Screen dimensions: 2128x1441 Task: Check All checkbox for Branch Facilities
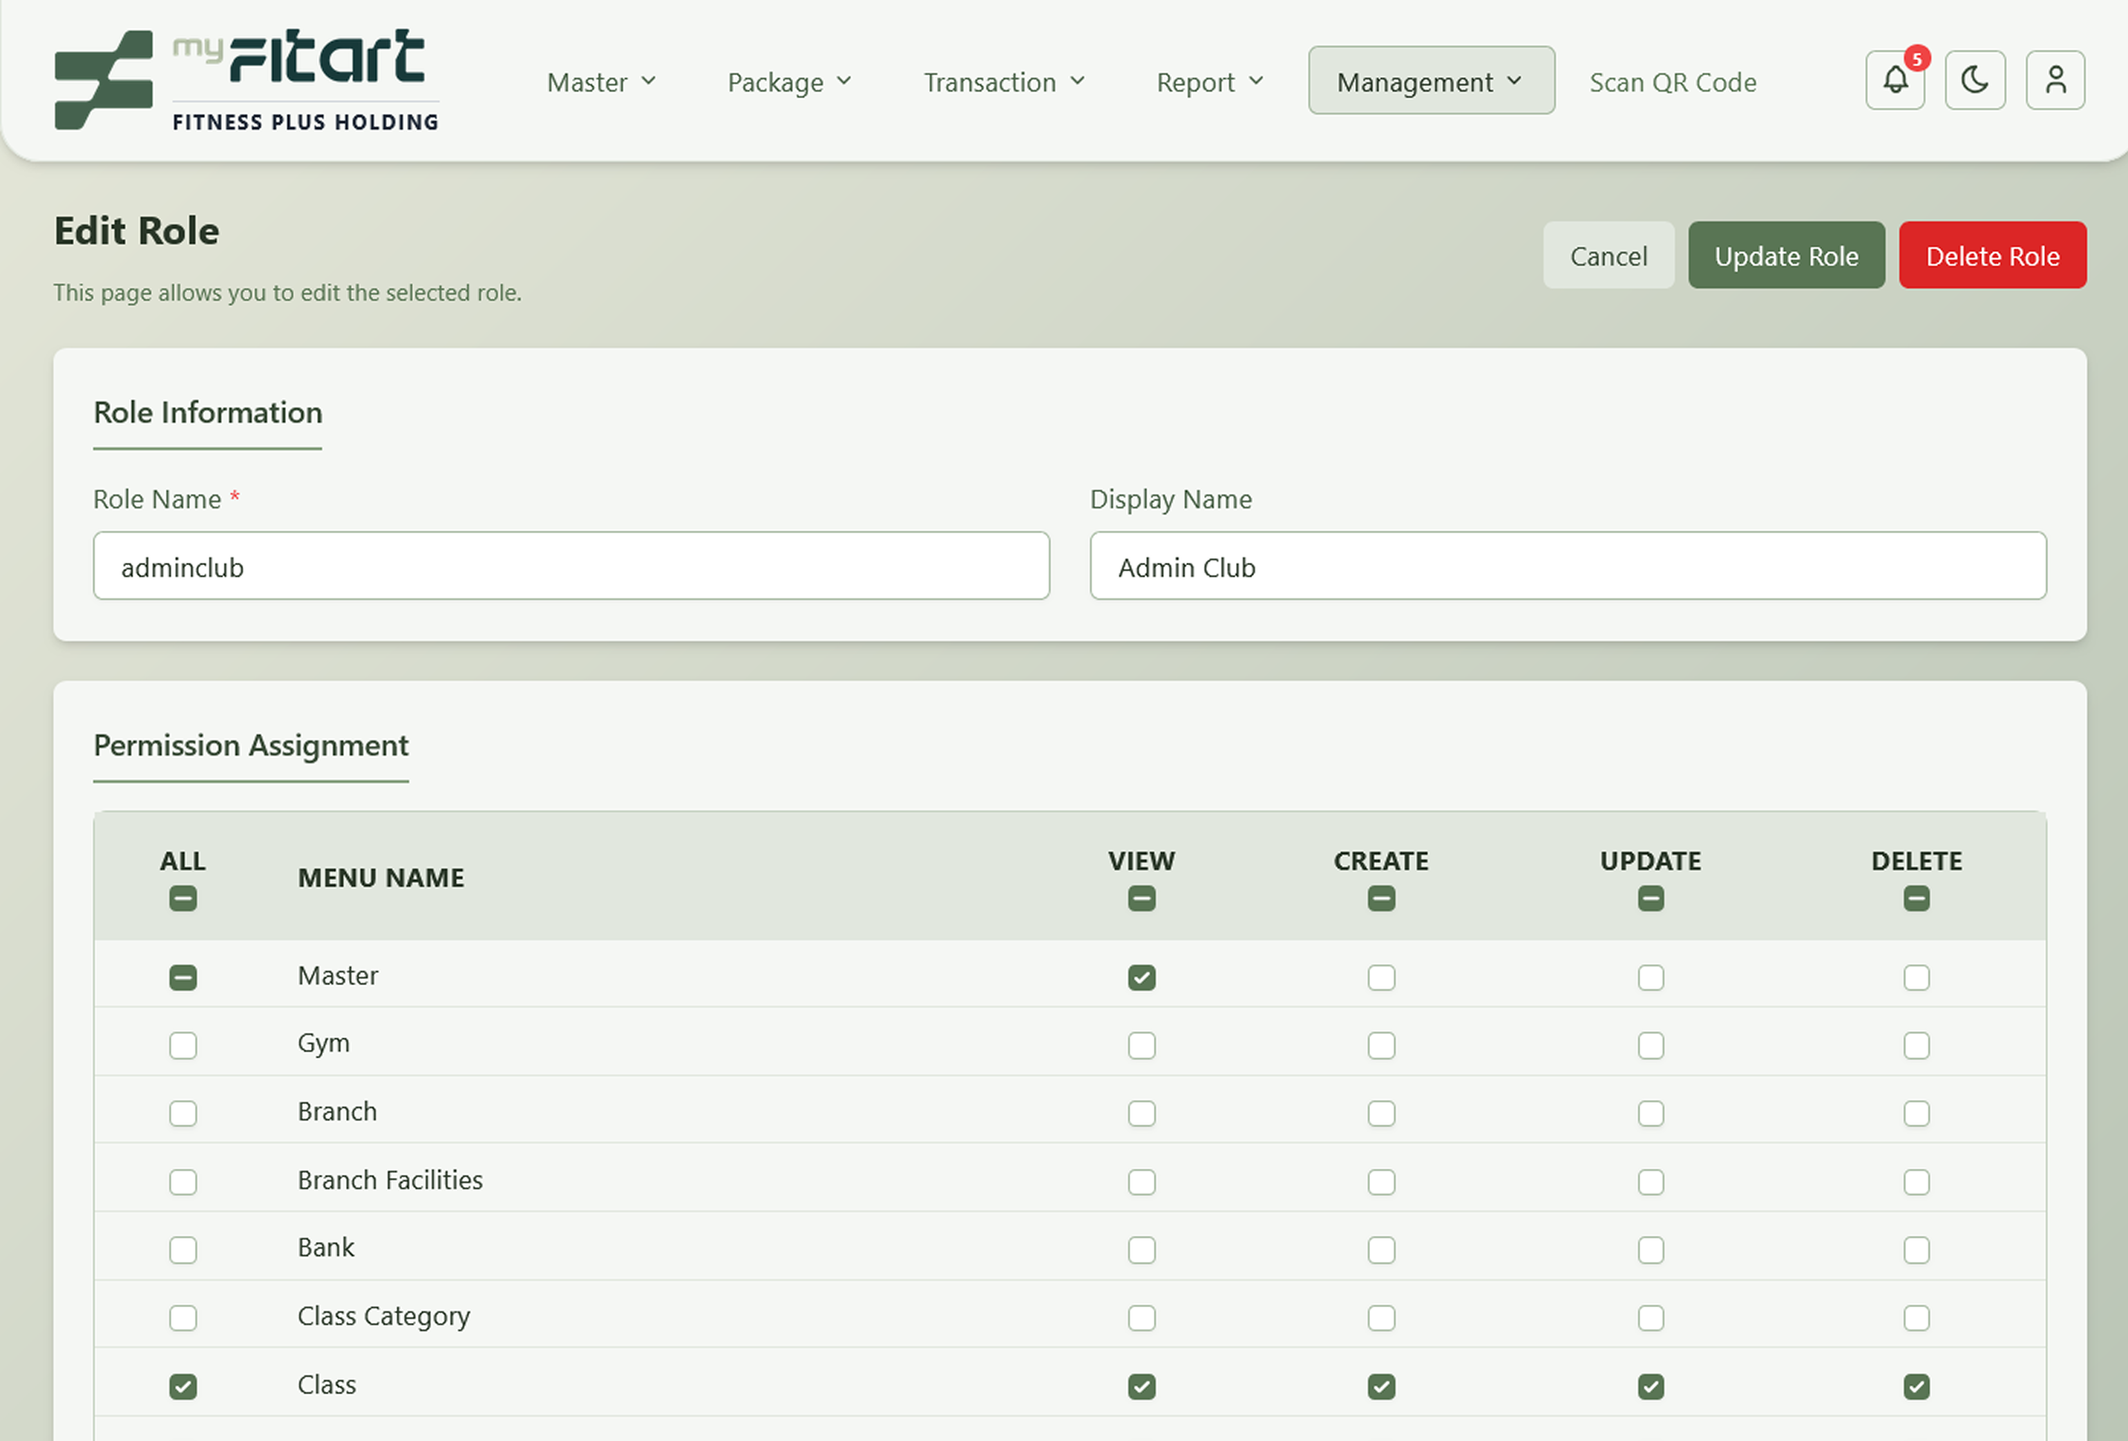(182, 1181)
